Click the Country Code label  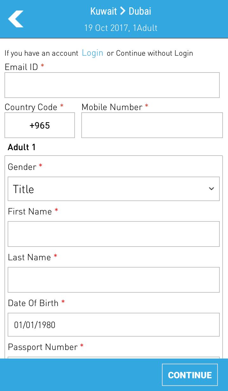pyautogui.click(x=31, y=107)
